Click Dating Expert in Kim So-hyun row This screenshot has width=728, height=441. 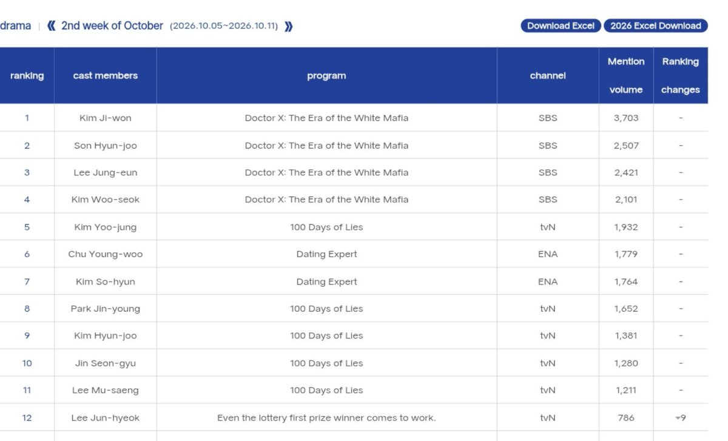[326, 282]
